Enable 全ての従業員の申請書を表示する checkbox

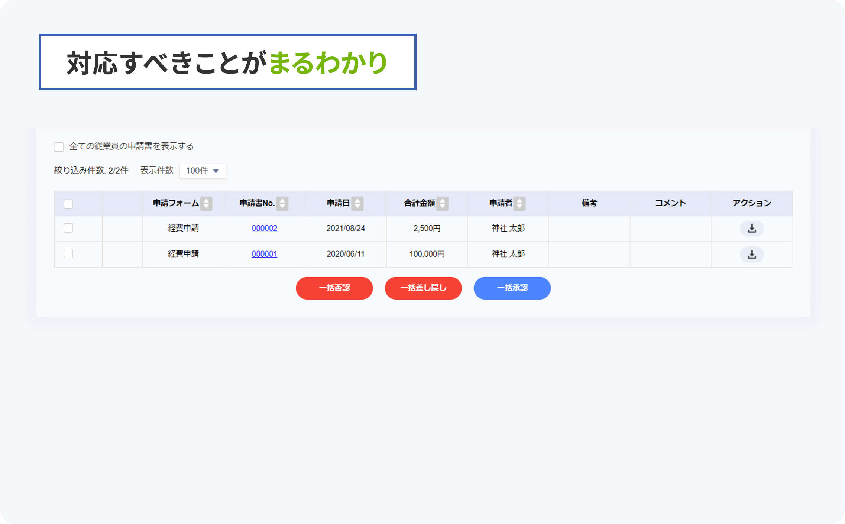tap(59, 147)
